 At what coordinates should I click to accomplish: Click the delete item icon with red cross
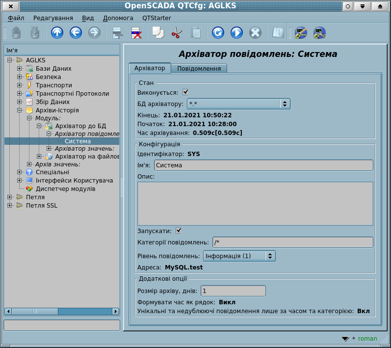coord(136,33)
